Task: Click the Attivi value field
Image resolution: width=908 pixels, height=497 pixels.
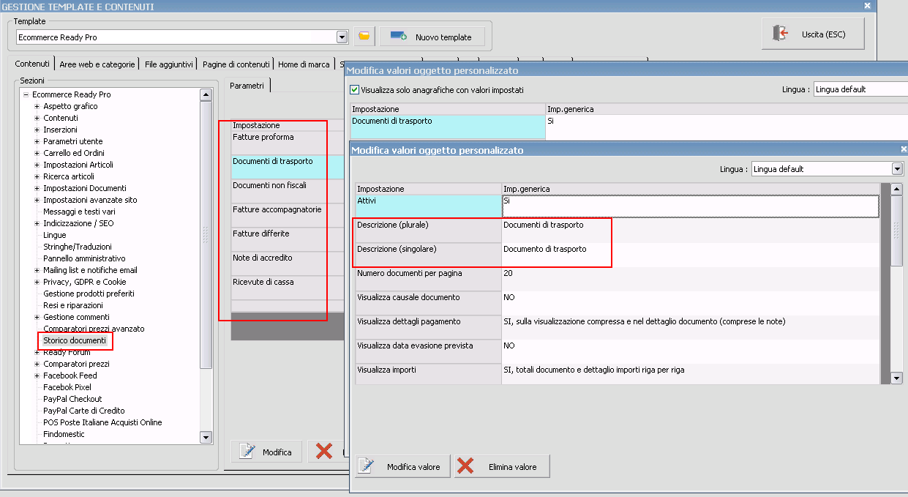Action: tap(691, 206)
